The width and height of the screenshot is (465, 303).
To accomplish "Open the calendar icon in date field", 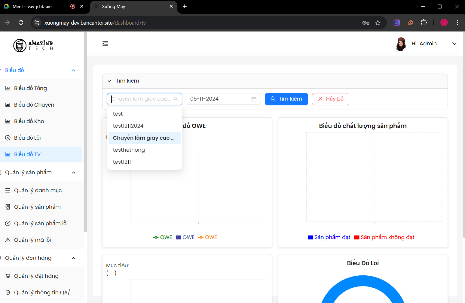I will [254, 99].
